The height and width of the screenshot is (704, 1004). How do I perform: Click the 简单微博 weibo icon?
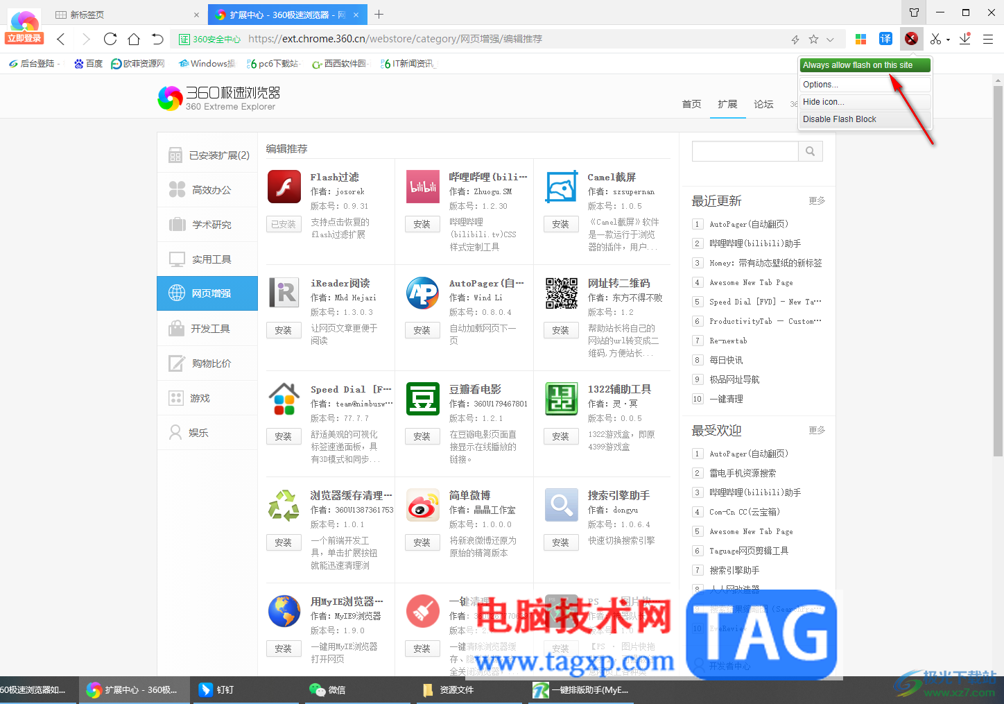tap(423, 505)
